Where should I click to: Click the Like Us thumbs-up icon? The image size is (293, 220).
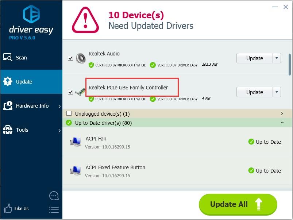(8, 209)
